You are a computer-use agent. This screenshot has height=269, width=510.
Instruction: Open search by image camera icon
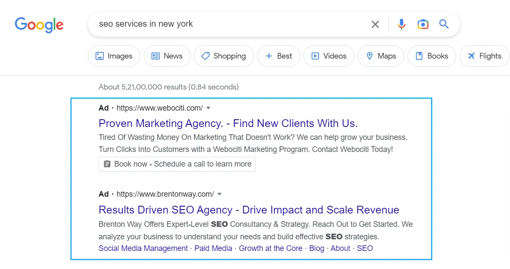[x=423, y=24]
